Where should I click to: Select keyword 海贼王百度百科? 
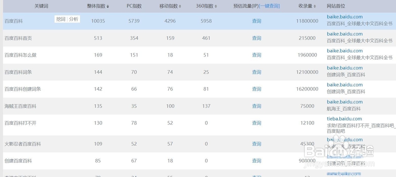pyautogui.click(x=21, y=106)
